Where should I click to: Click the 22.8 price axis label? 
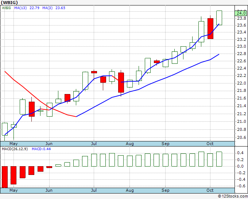pos(241,54)
